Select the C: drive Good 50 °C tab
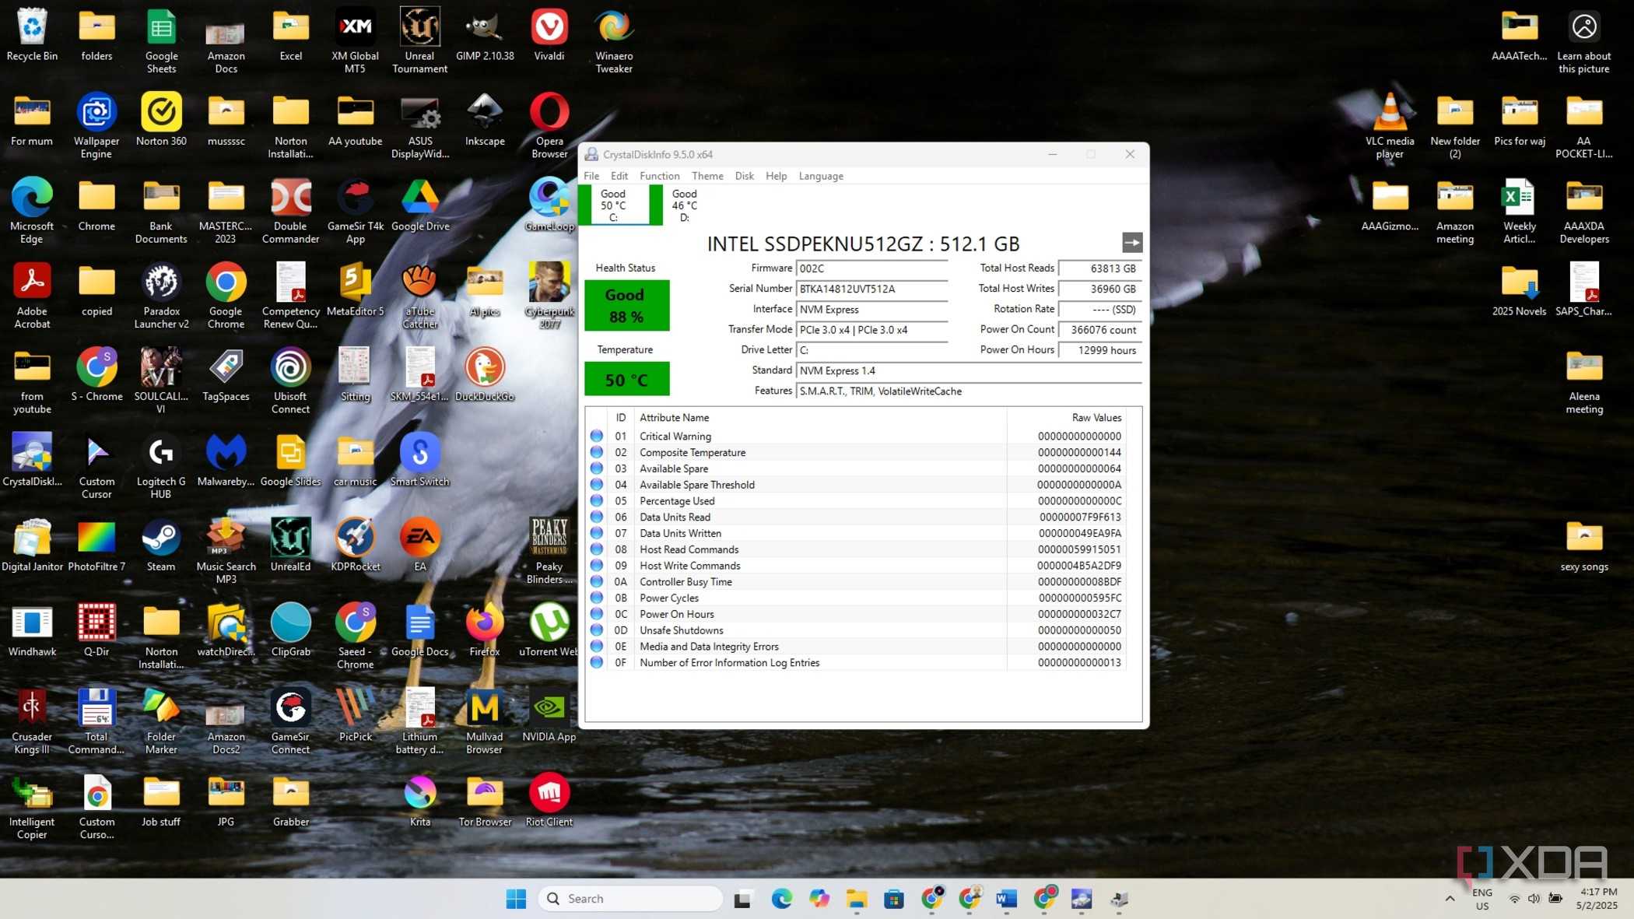 coord(613,205)
